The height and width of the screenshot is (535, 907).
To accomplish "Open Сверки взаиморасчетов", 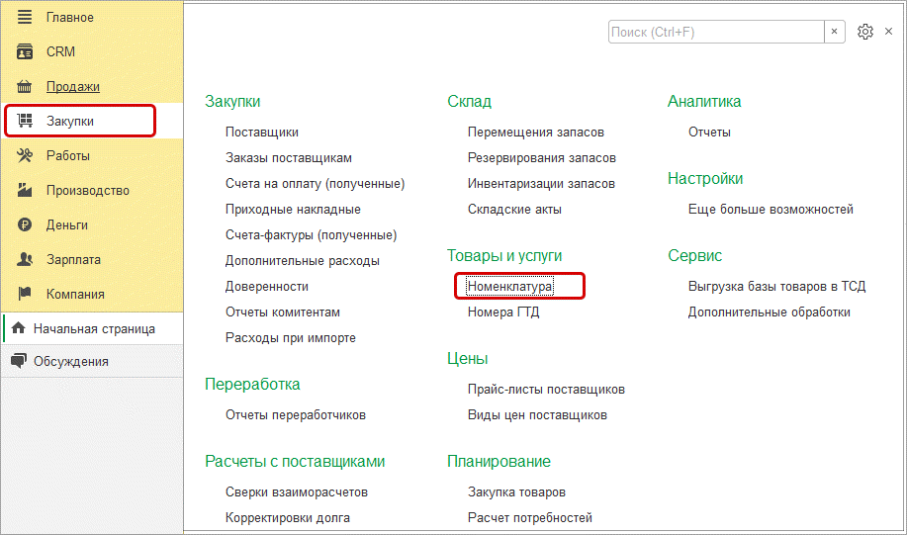I will (x=297, y=492).
